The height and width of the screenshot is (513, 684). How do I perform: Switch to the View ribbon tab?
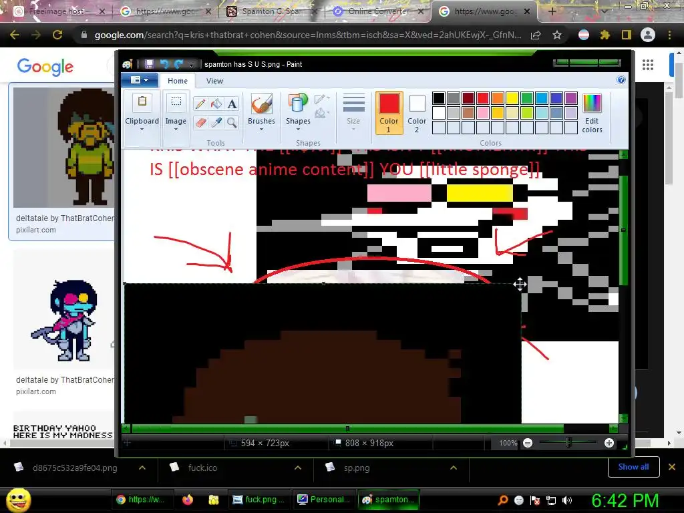pyautogui.click(x=214, y=81)
